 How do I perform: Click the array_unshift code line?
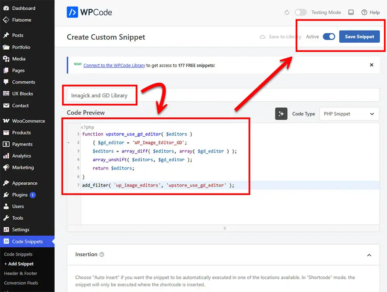pyautogui.click(x=142, y=160)
